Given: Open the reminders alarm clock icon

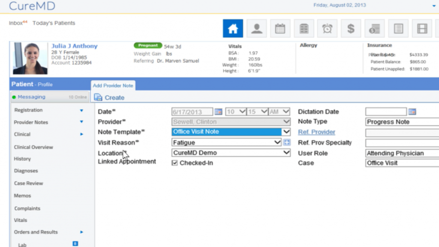Looking at the screenshot, I should 327,28.
